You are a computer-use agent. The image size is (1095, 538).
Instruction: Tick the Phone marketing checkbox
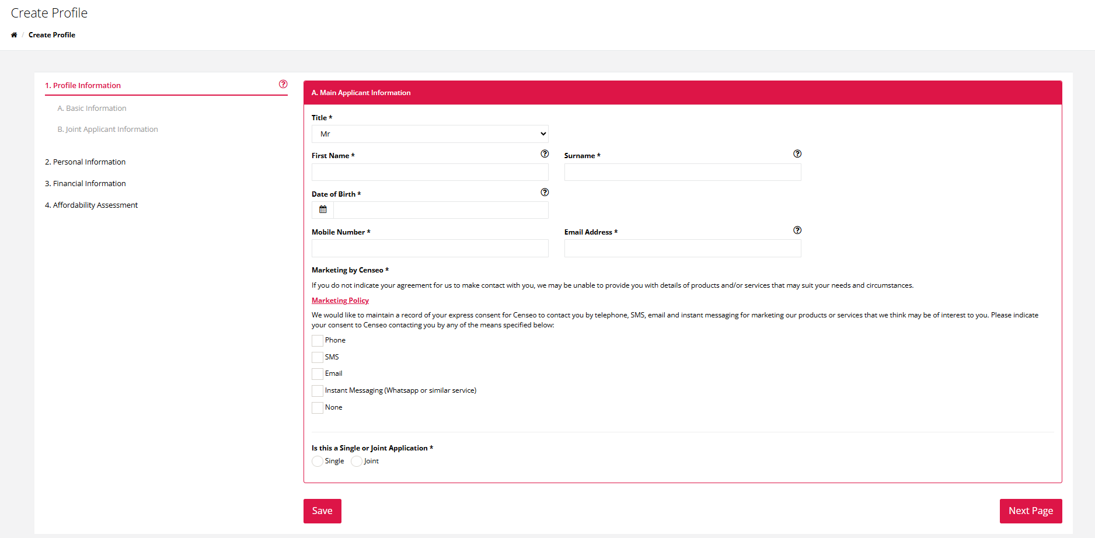(x=318, y=341)
